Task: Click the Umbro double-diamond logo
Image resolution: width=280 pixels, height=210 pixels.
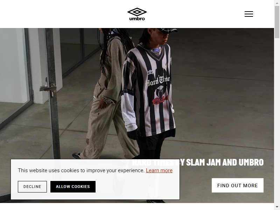Action: [137, 12]
